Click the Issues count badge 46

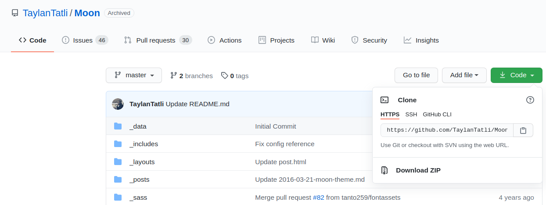102,40
